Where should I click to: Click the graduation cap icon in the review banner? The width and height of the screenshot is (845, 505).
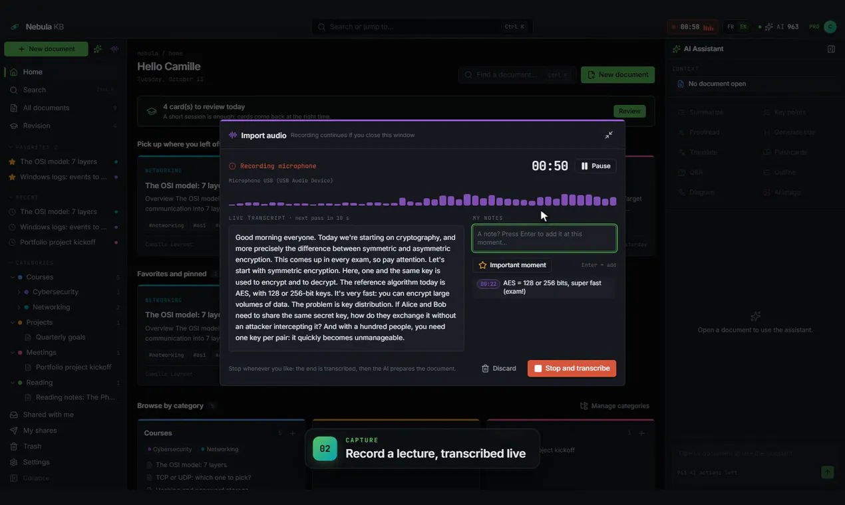[152, 111]
